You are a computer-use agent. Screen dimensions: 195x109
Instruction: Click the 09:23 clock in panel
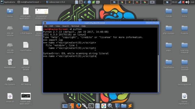[x=175, y=2]
